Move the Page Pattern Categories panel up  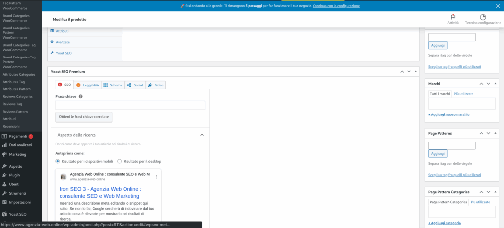[481, 192]
